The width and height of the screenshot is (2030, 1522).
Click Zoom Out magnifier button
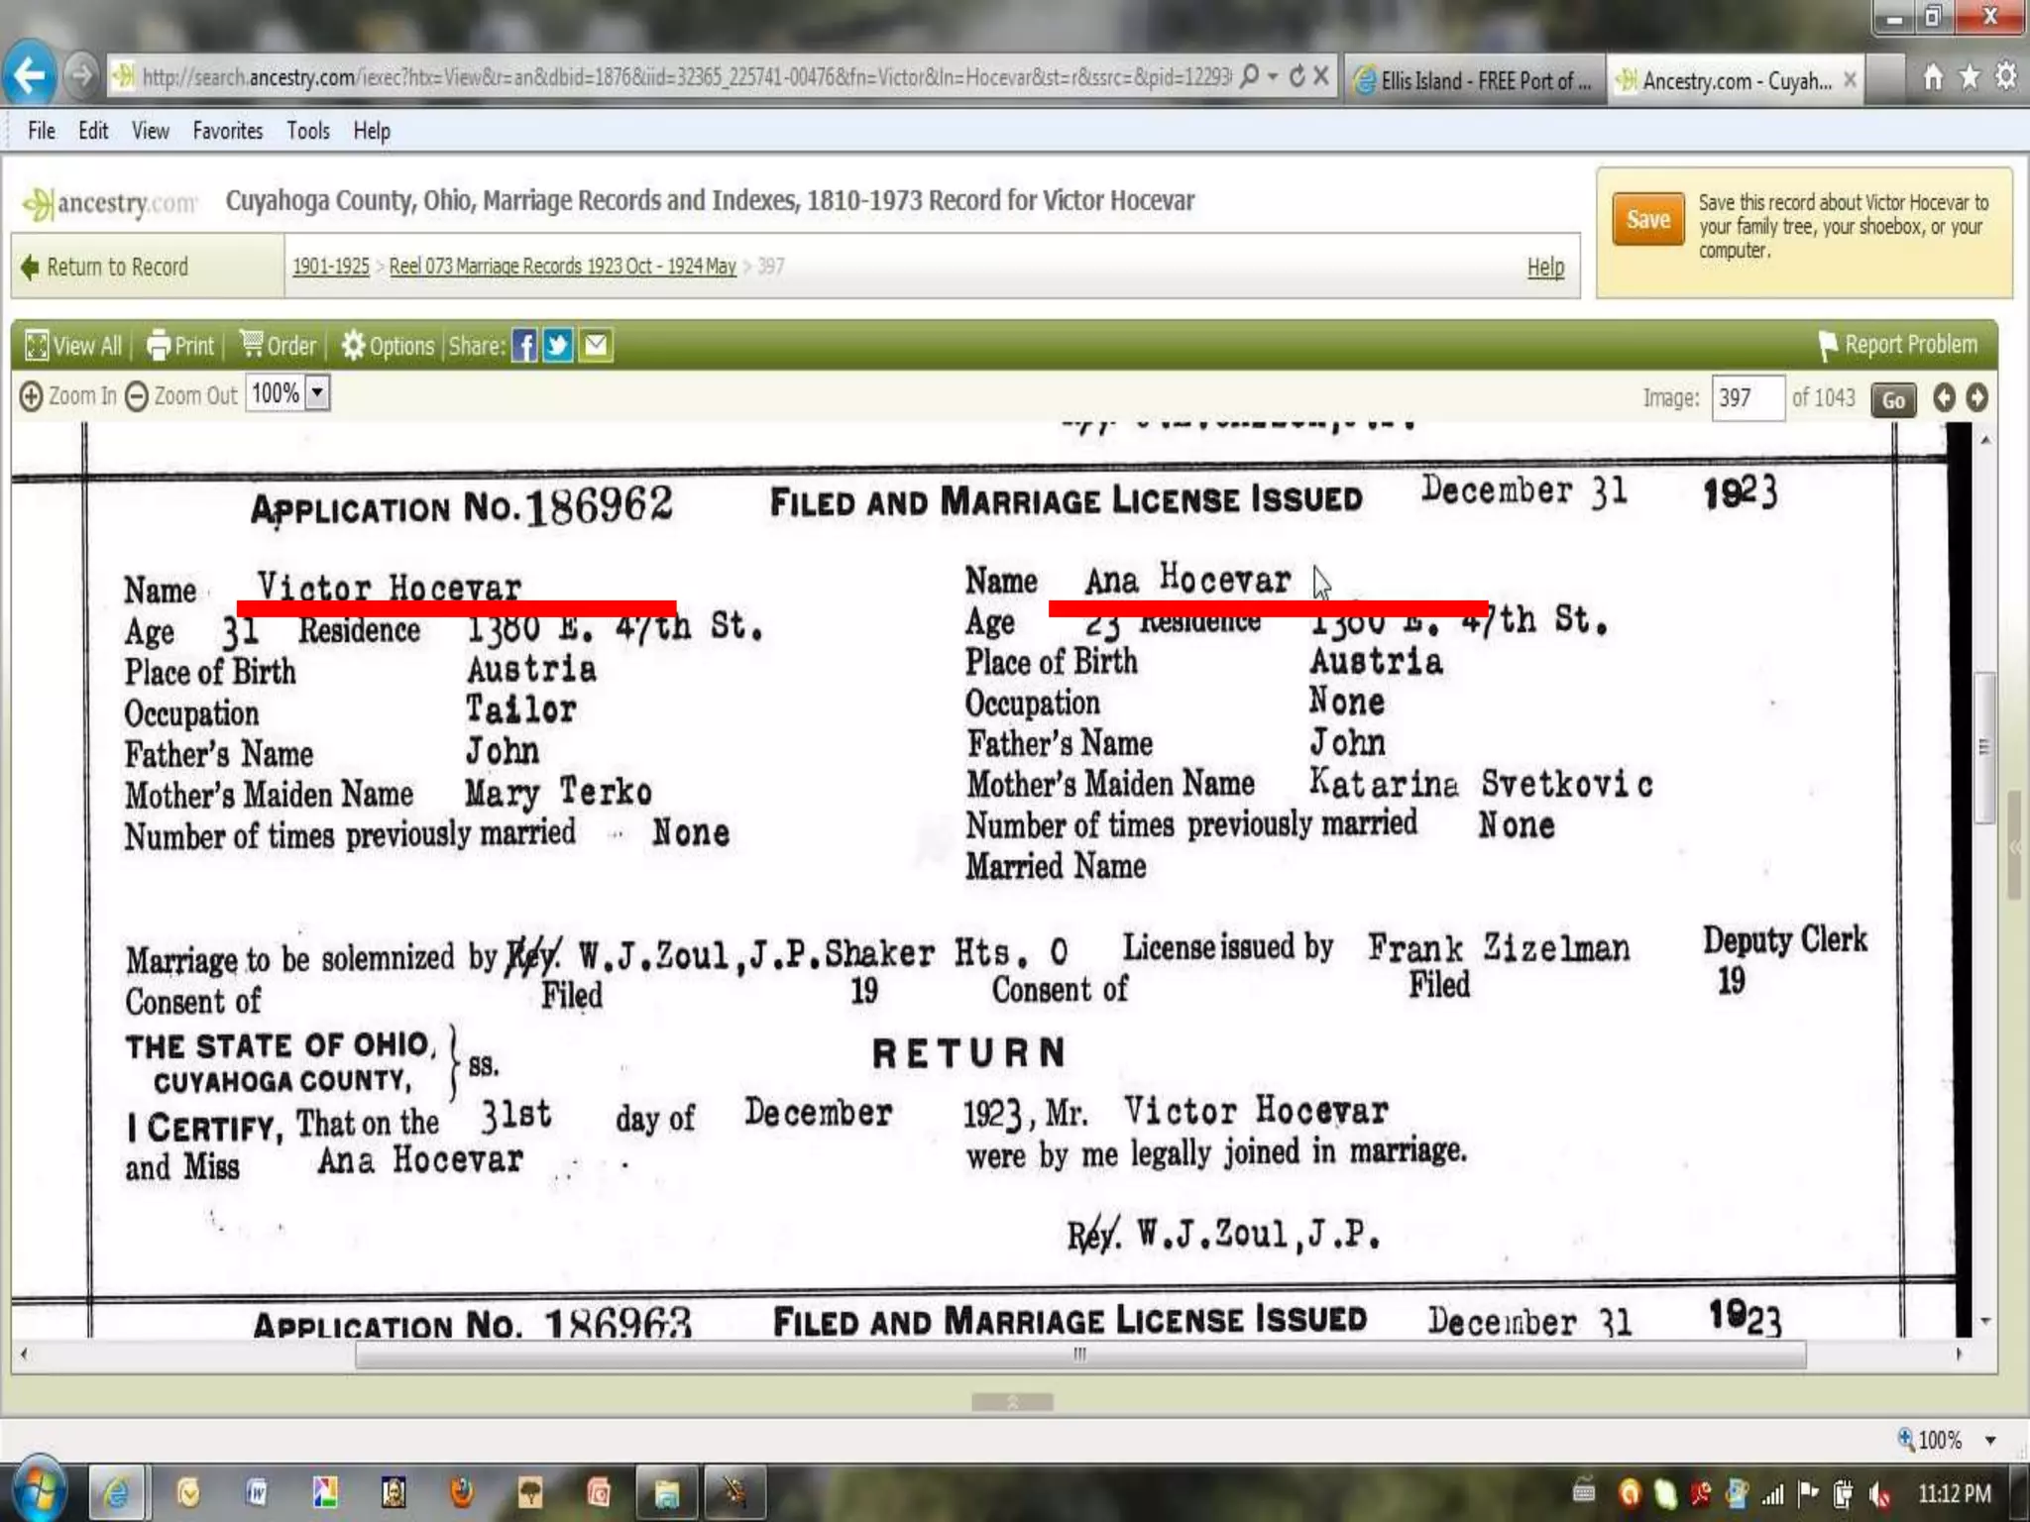137,396
